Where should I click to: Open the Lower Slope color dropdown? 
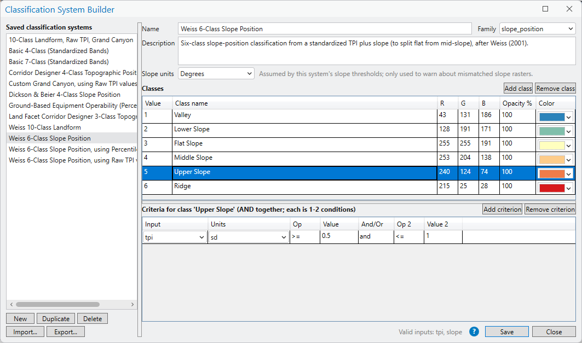click(568, 131)
